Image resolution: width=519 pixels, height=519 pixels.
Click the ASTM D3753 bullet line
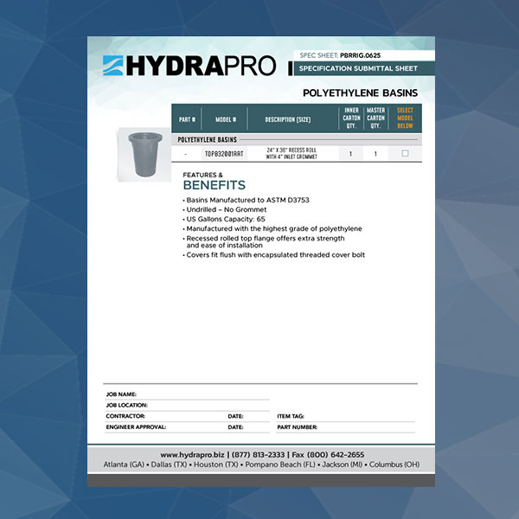(x=246, y=201)
